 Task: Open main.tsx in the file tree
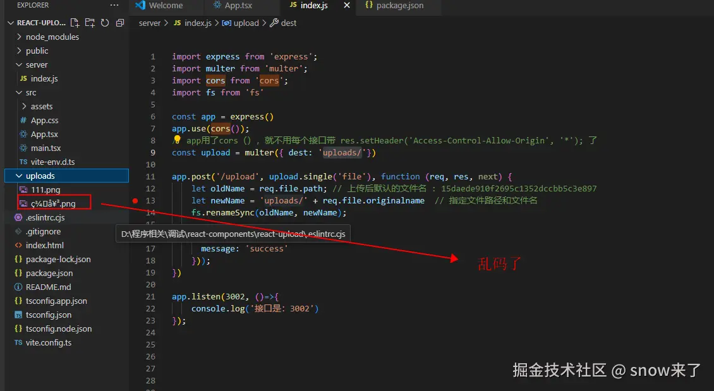tap(45, 148)
